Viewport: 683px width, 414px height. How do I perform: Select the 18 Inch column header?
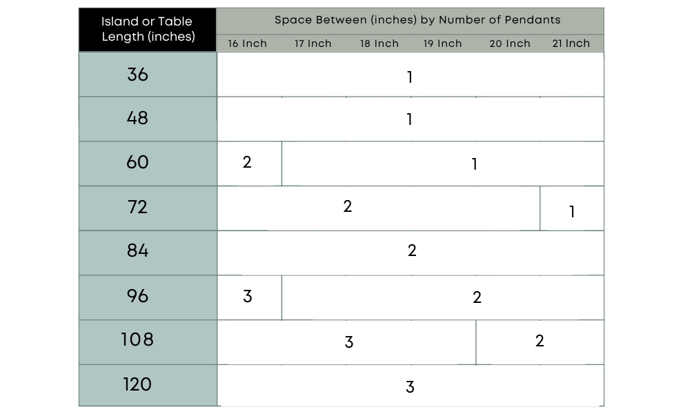tap(379, 43)
